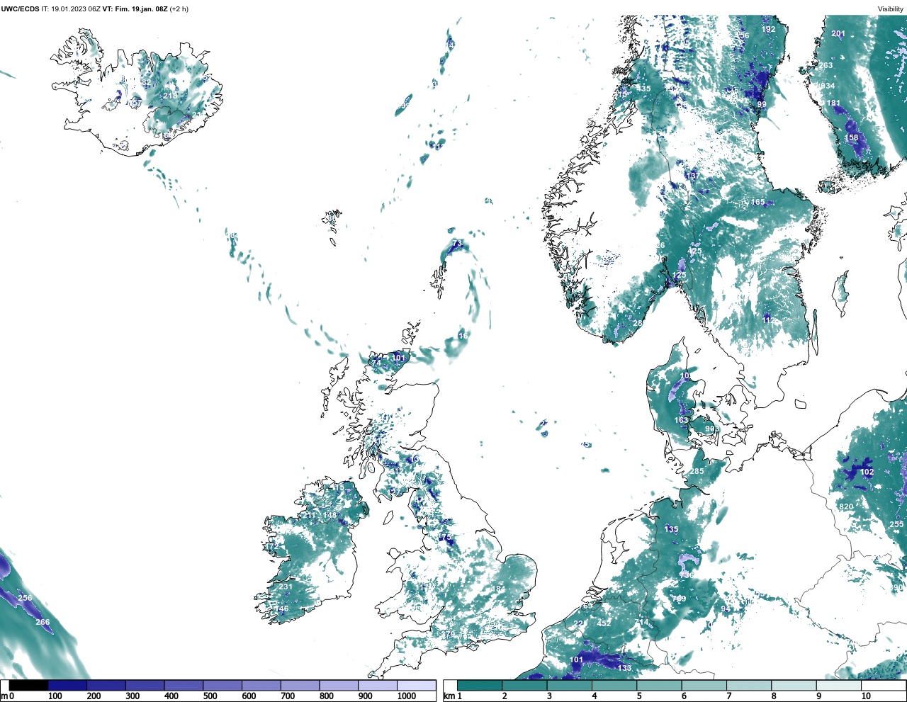Click the '146' value in southwest Ireland

(282, 609)
